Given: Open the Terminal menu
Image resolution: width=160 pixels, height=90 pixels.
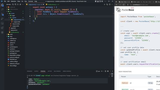Looking at the screenshot, I should (30, 1).
